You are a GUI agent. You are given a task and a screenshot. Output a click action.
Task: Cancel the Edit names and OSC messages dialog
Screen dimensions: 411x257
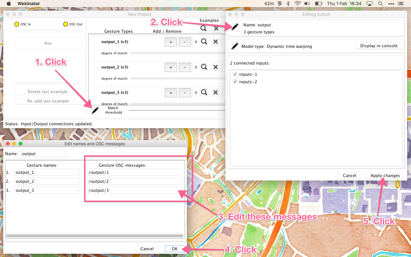[147, 249]
